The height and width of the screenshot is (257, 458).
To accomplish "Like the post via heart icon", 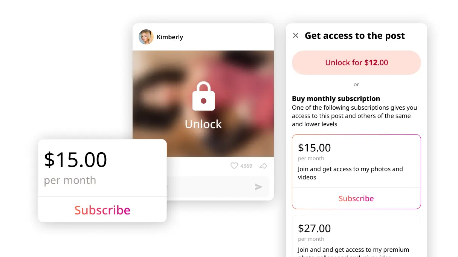I will (x=234, y=166).
